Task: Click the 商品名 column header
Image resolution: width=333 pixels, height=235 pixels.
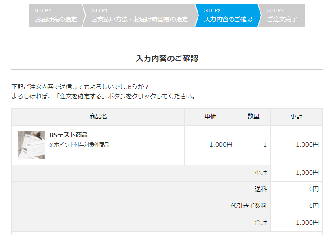Action: click(x=98, y=117)
